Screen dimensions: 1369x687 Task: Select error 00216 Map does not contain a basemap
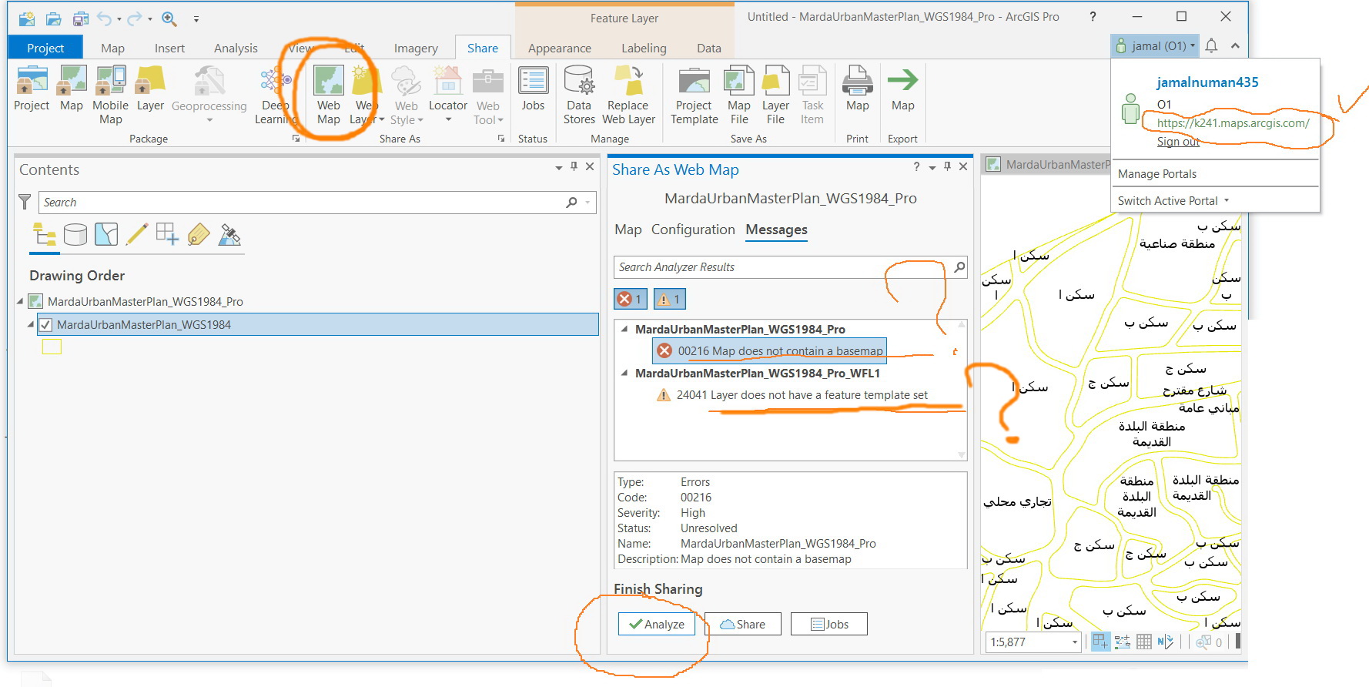coord(770,351)
